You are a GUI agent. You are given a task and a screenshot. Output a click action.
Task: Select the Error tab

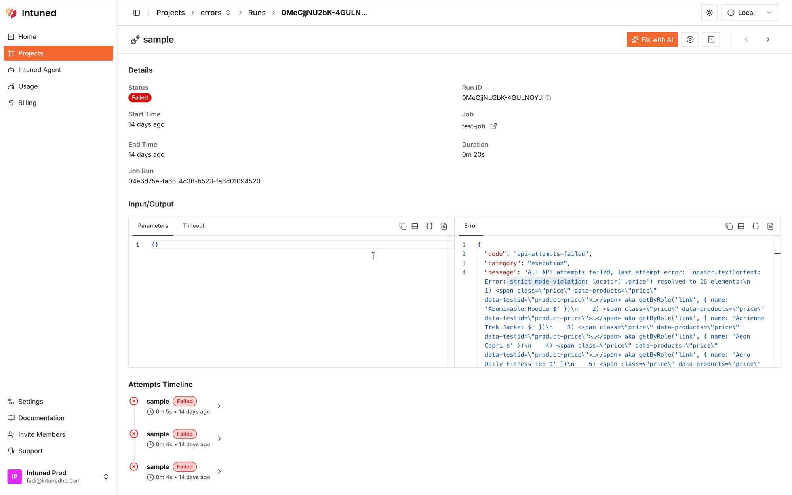(x=470, y=226)
